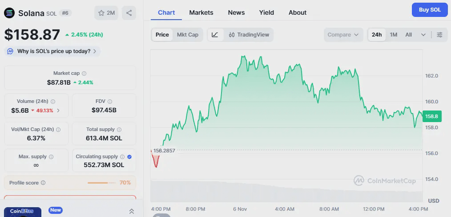Click the Max. supply info icon
The width and height of the screenshot is (451, 217).
(x=51, y=157)
